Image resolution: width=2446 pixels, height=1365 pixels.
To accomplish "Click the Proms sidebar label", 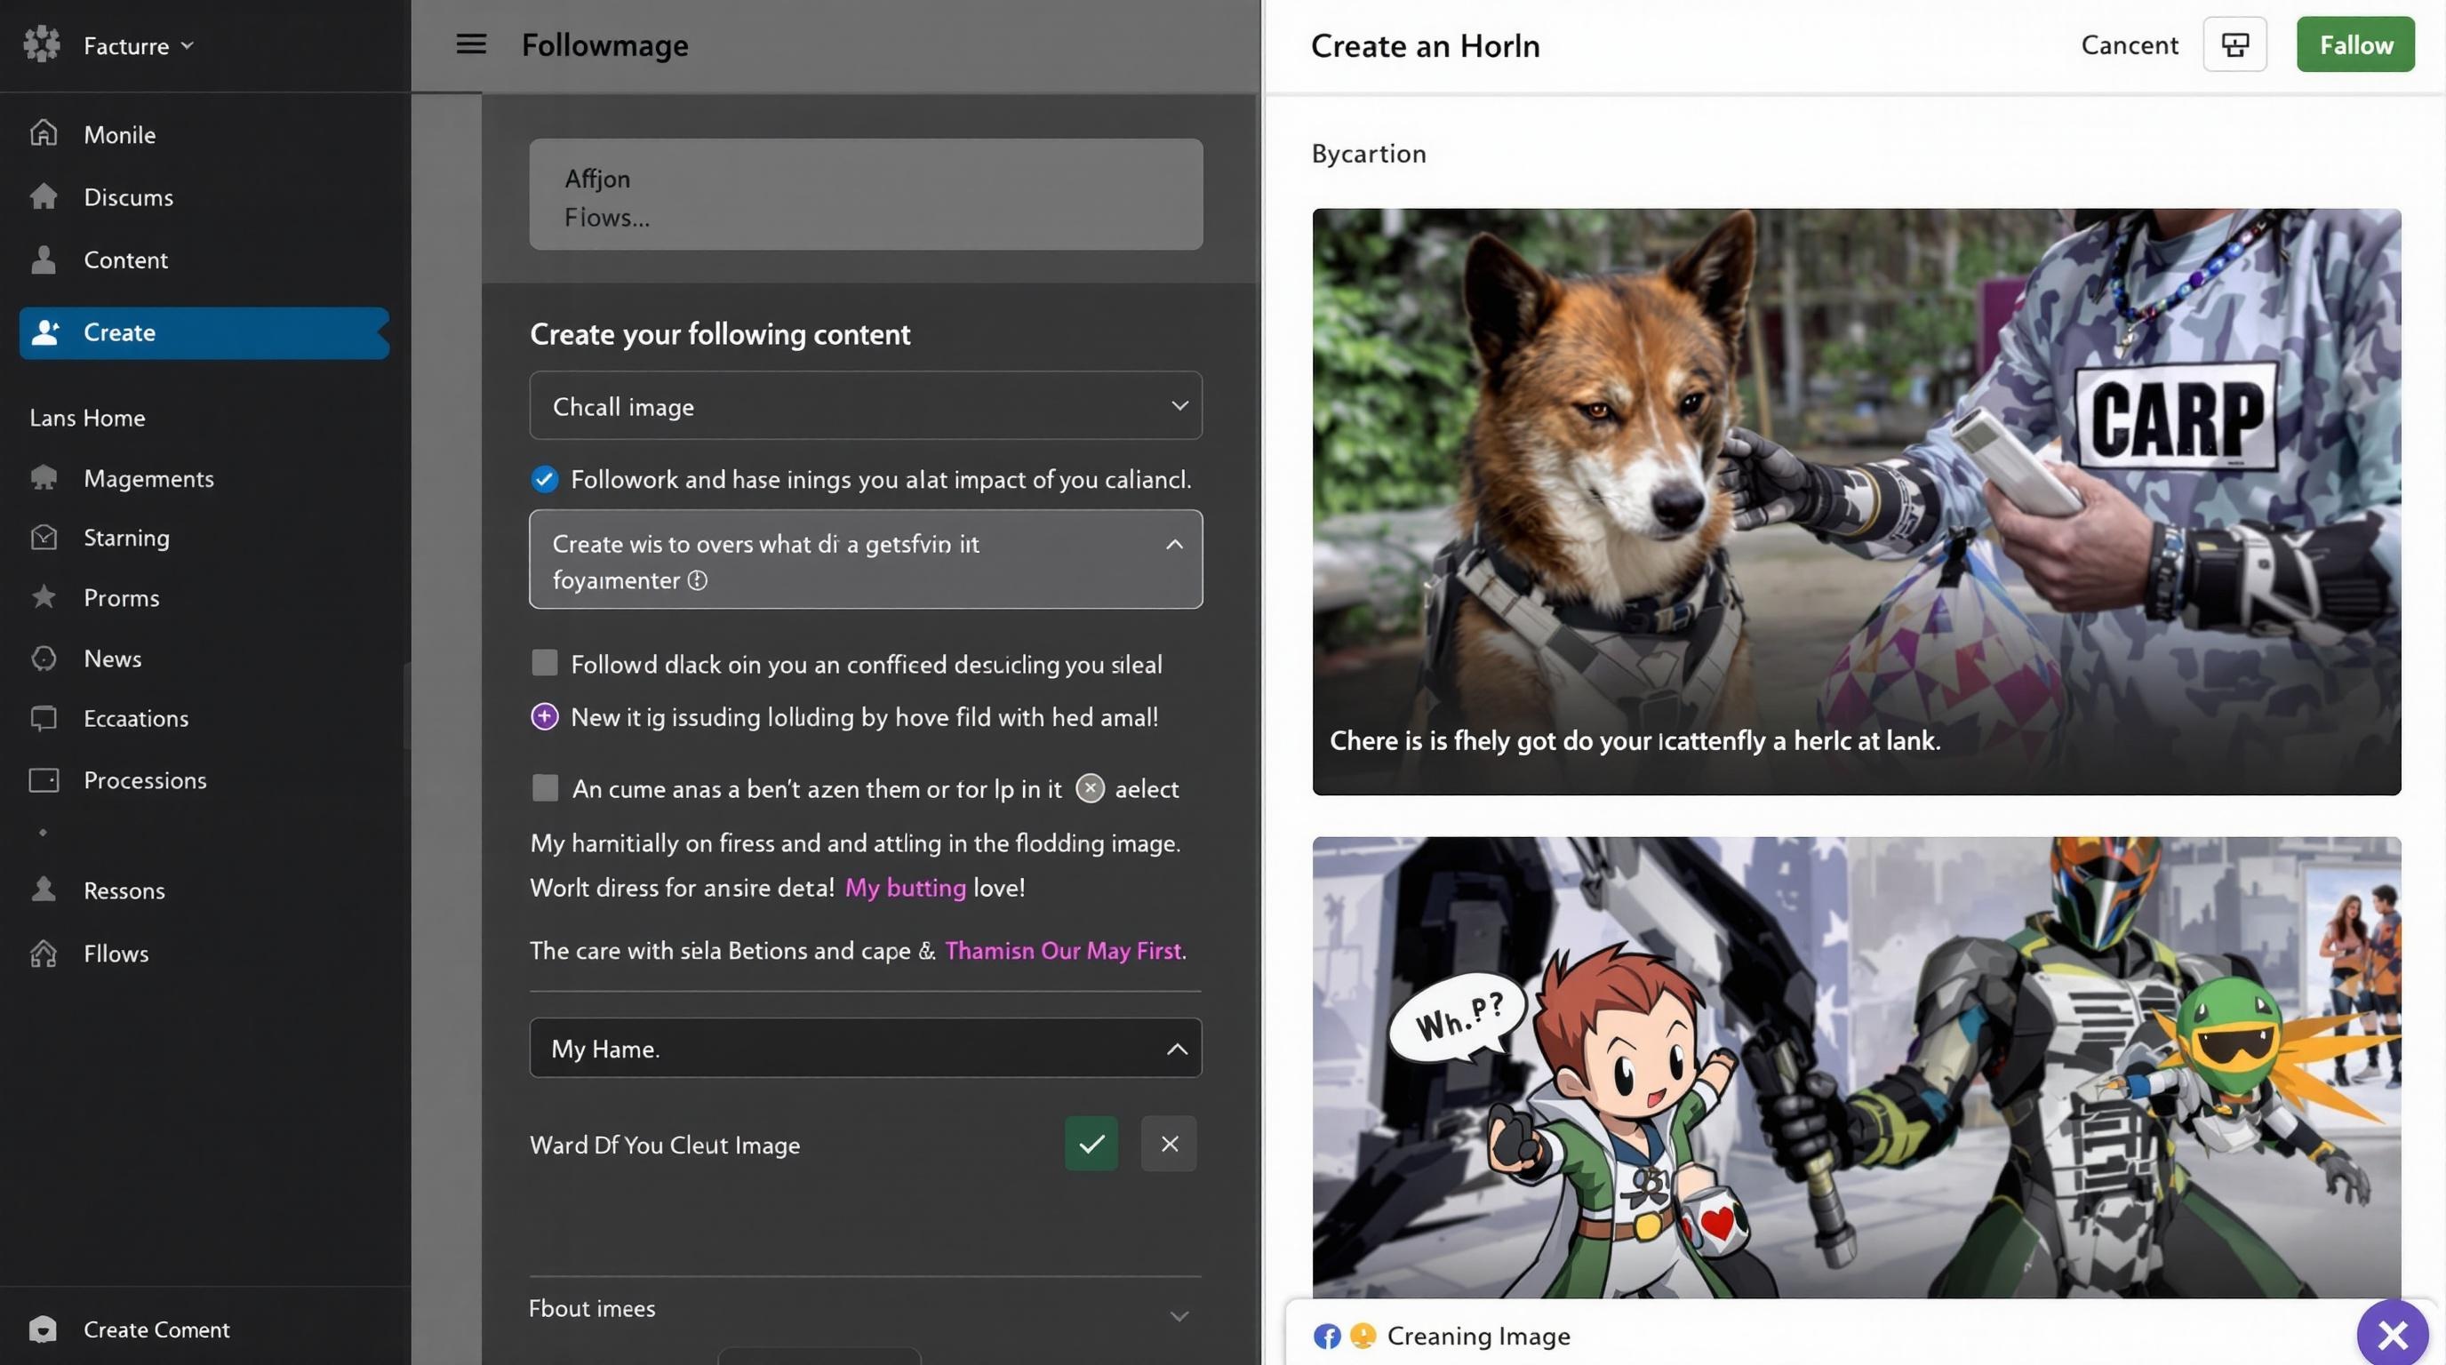I will pos(122,598).
